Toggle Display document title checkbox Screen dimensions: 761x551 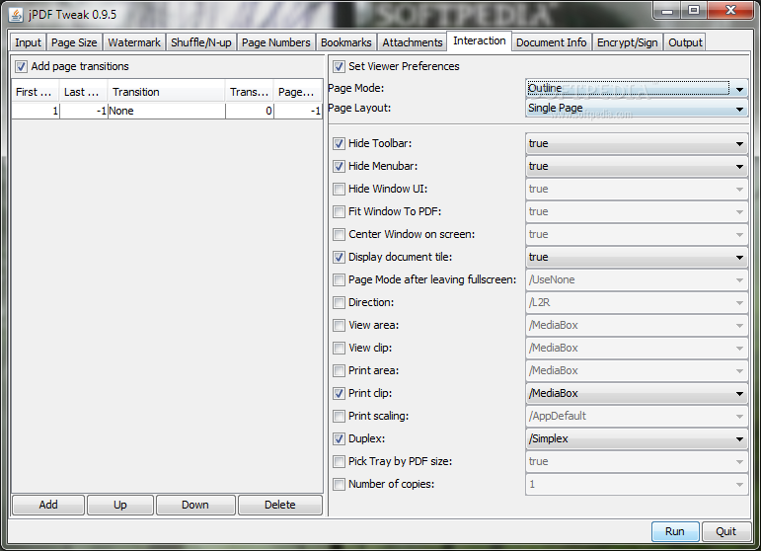pyautogui.click(x=339, y=258)
